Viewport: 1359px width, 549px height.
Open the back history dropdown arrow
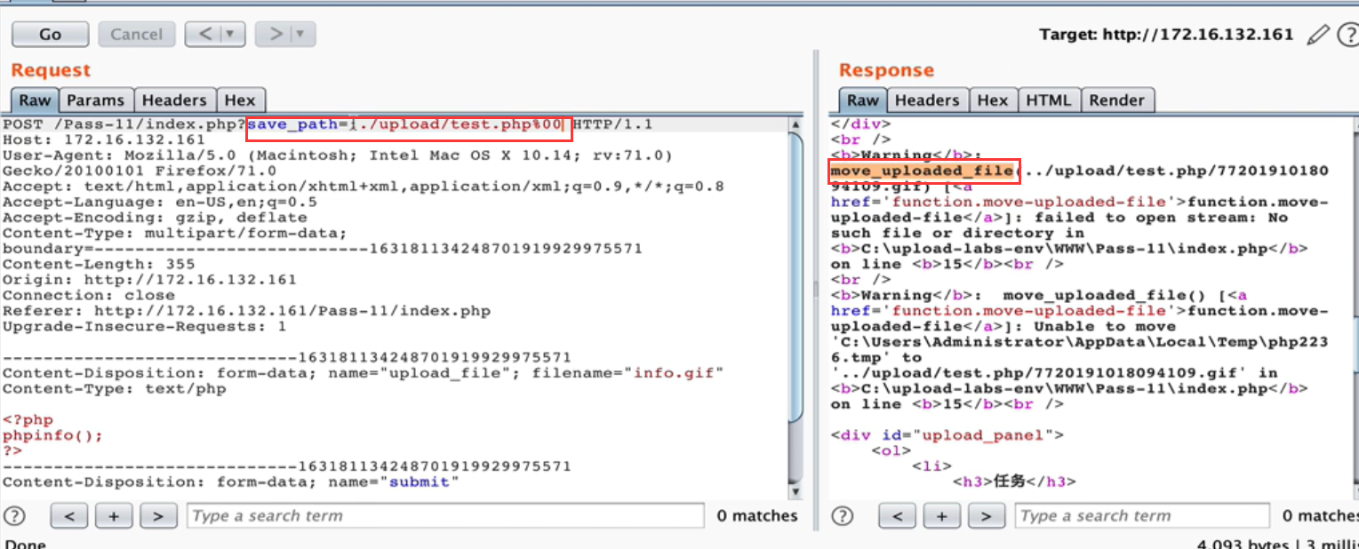coord(232,34)
